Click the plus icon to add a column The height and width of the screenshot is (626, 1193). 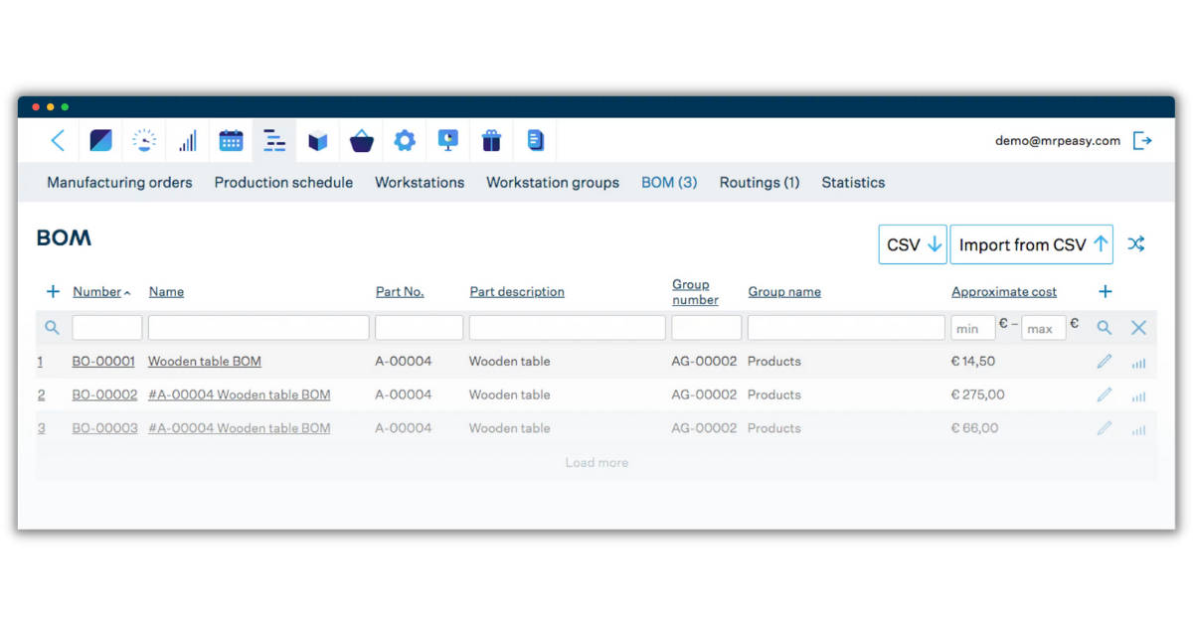(1104, 291)
